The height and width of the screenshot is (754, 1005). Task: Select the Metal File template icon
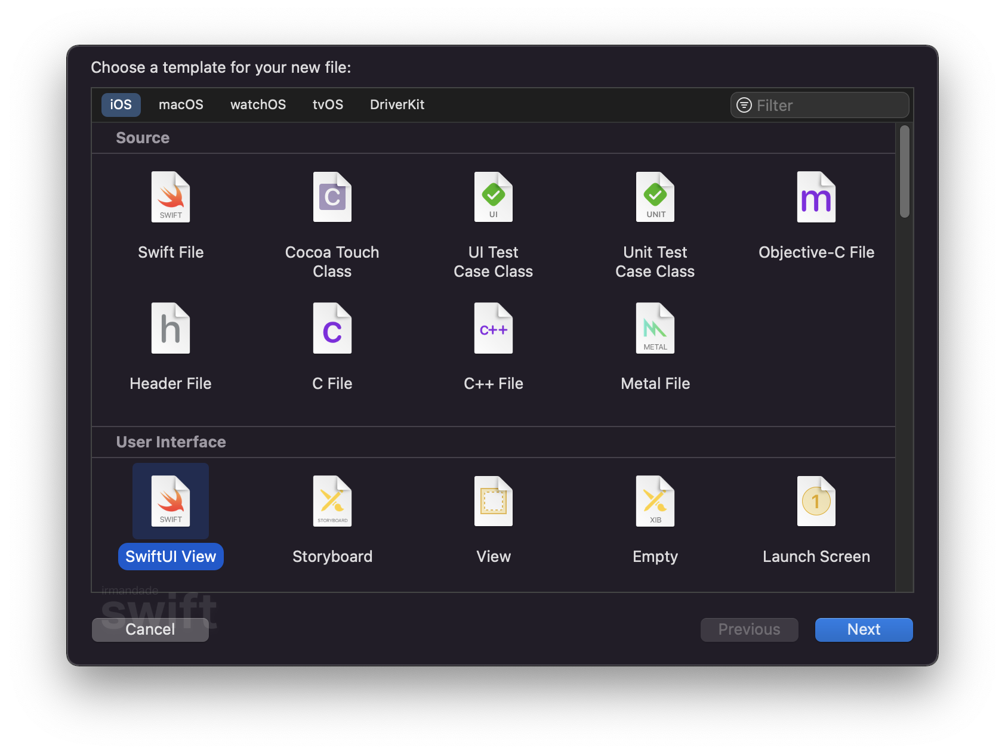pos(655,328)
